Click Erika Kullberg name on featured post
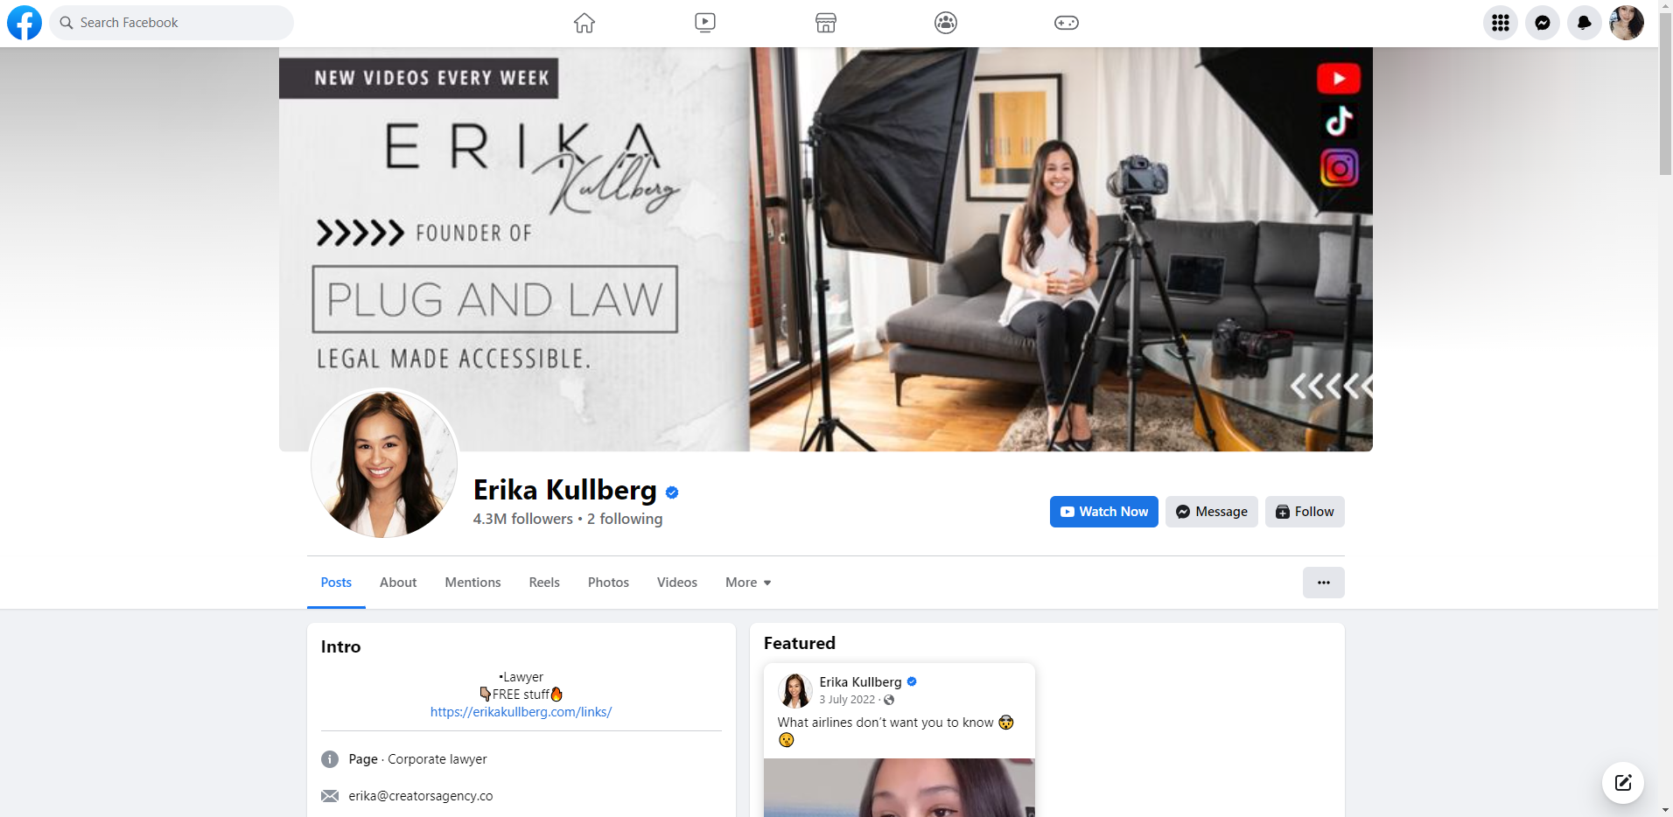This screenshot has width=1673, height=817. (x=860, y=682)
